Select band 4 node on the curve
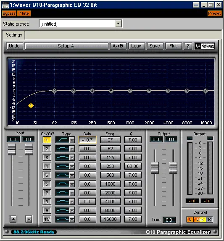This screenshot has width=224, height=241. coord(92,91)
